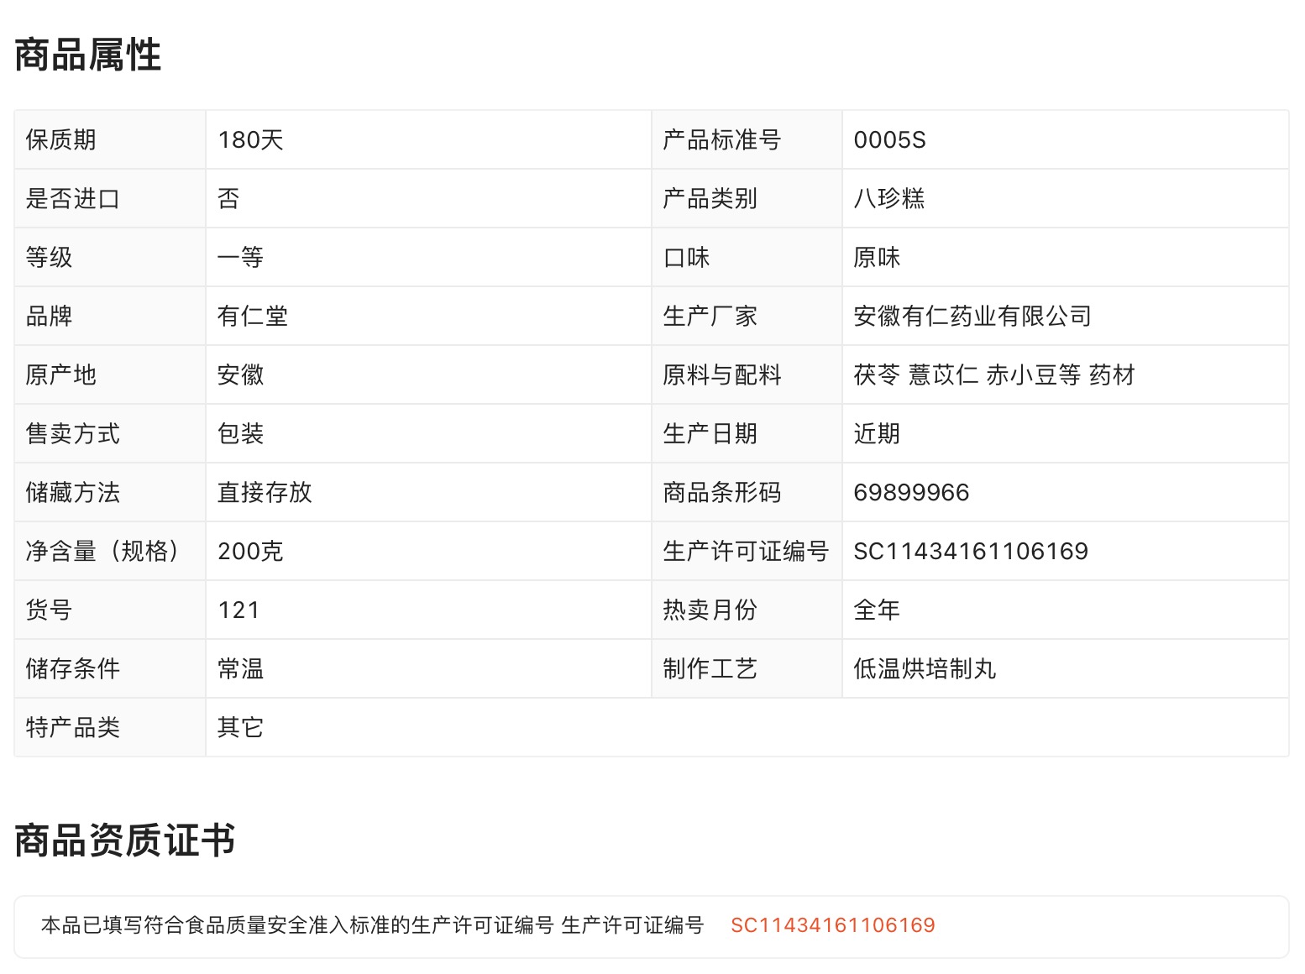
Task: Click the 商品属性 section heading
Action: [x=87, y=55]
